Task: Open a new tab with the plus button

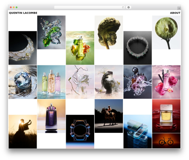Action: click(179, 8)
